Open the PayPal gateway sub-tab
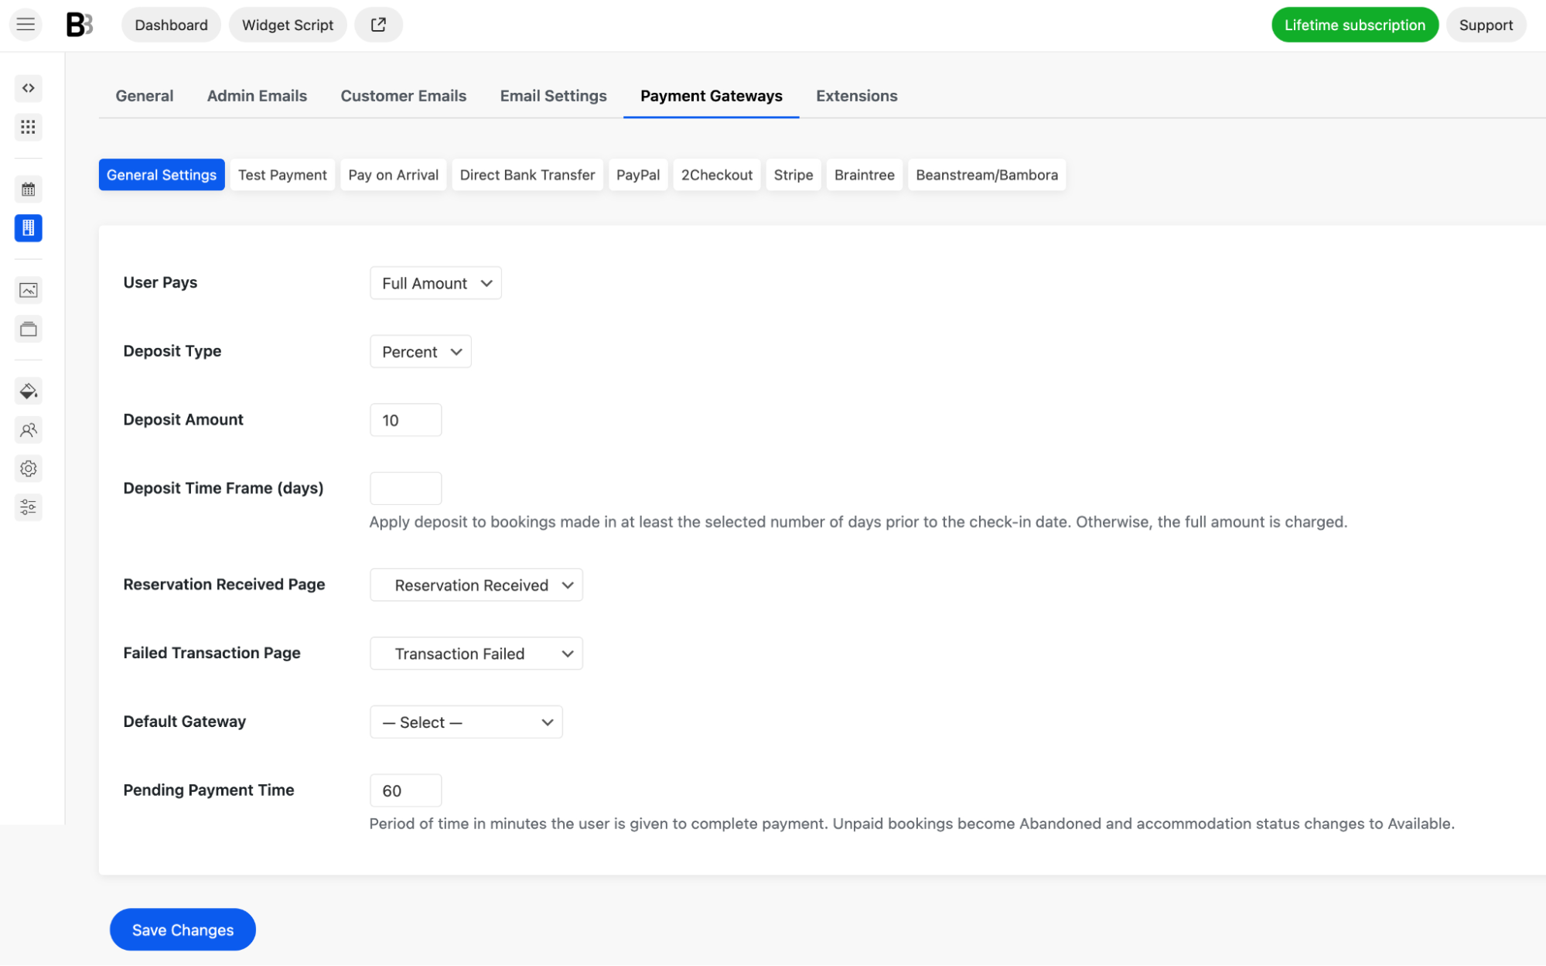Screen dimensions: 1546x966 click(x=638, y=175)
